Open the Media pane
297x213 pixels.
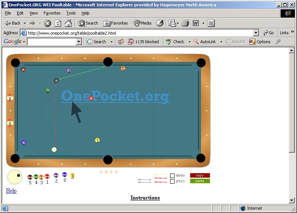tap(142, 23)
